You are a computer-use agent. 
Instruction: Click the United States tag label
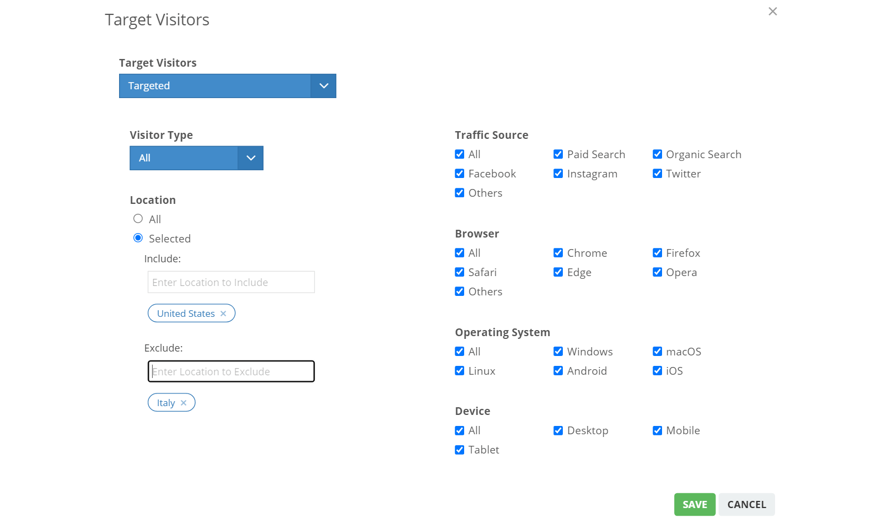point(186,314)
